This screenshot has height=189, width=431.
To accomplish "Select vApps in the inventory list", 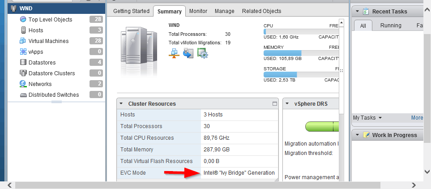I will (x=36, y=52).
